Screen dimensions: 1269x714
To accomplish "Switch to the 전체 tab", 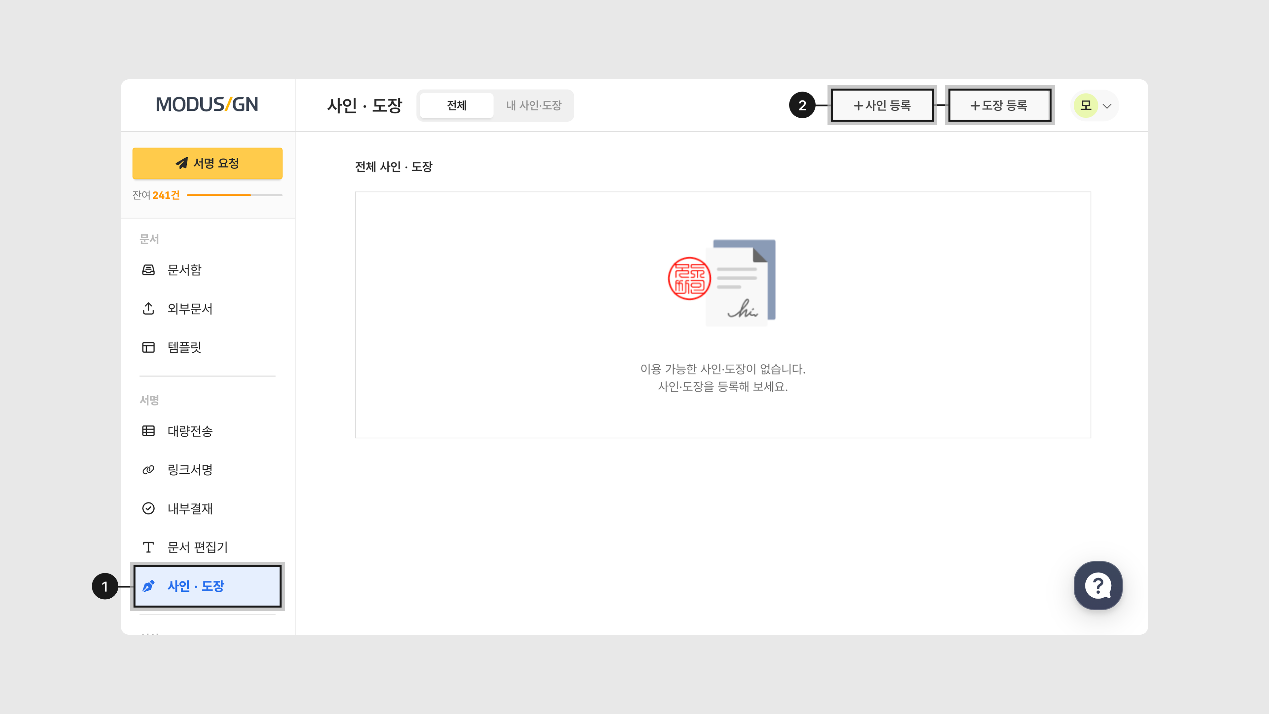I will pos(456,105).
